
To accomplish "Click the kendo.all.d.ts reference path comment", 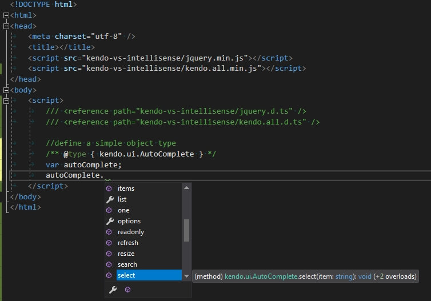I will 182,122.
